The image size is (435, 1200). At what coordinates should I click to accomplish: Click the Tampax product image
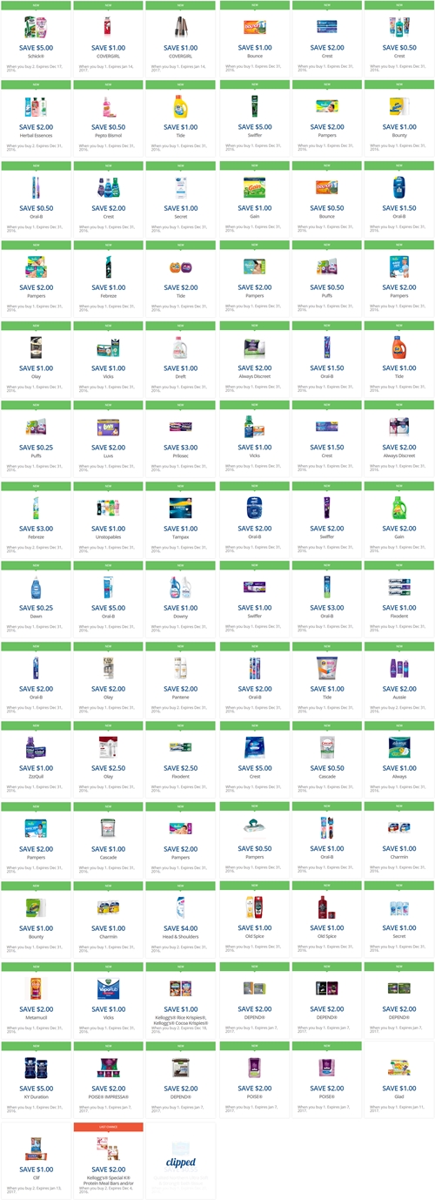(x=181, y=507)
